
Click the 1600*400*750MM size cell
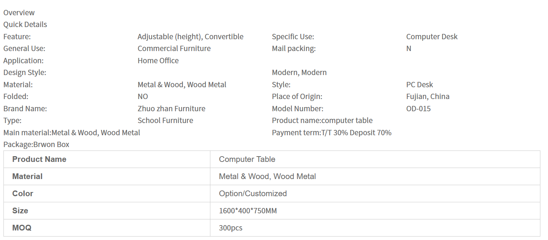pos(248,211)
